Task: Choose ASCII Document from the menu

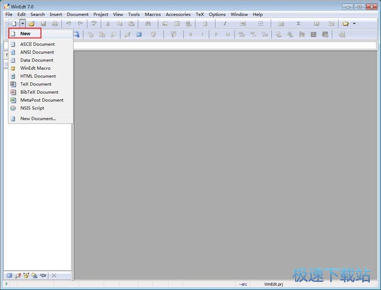Action: pos(41,44)
